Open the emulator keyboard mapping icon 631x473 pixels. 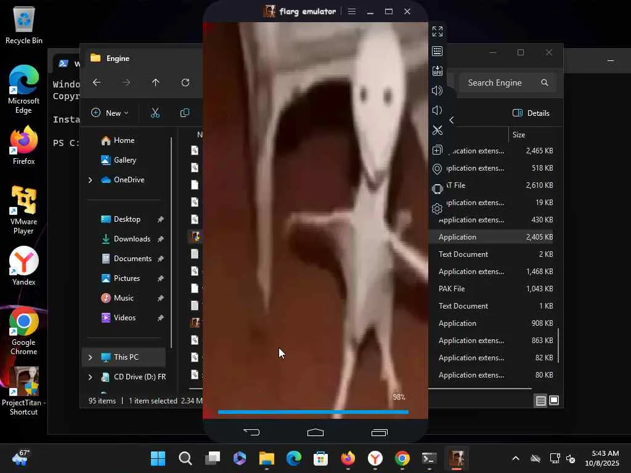(437, 51)
